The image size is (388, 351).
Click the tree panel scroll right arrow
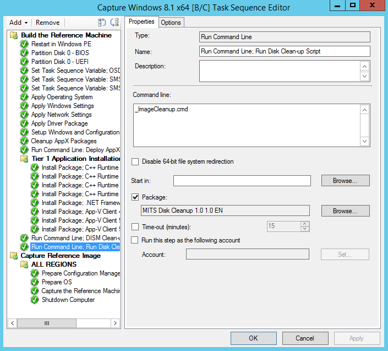coord(115,323)
